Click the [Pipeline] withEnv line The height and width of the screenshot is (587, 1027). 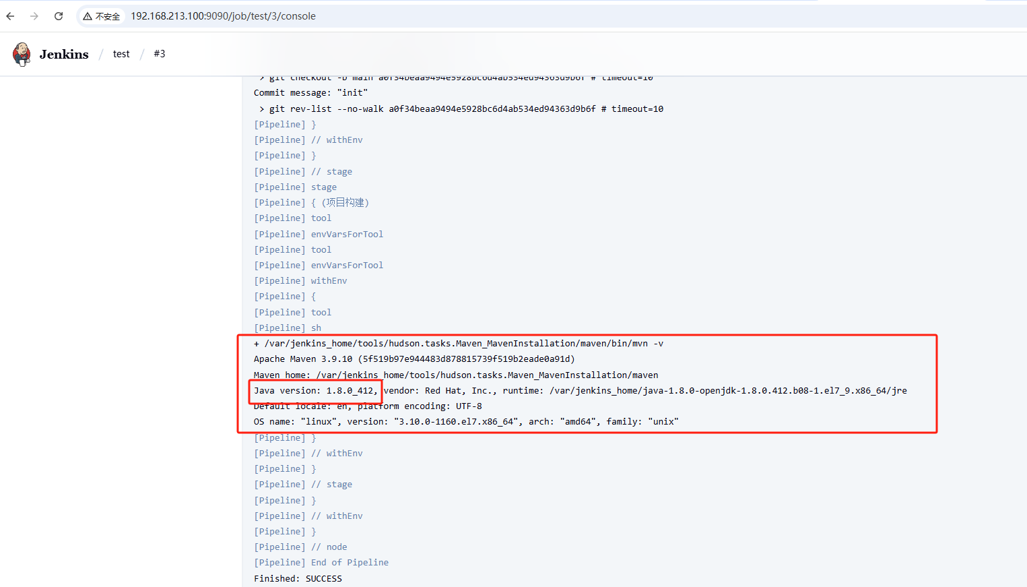[300, 281]
